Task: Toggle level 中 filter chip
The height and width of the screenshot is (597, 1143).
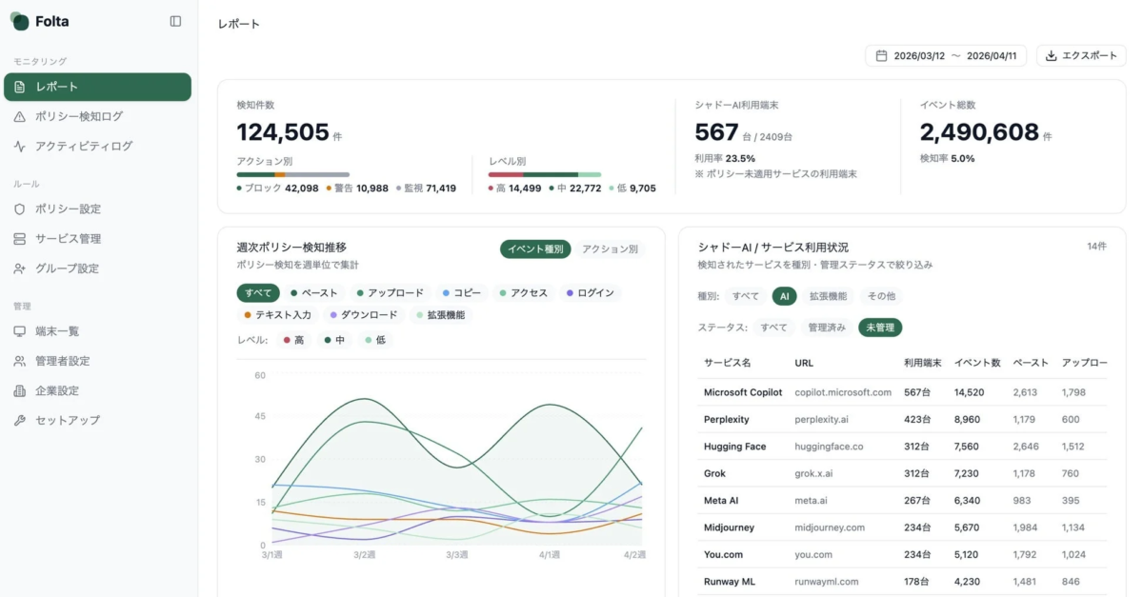Action: 335,340
